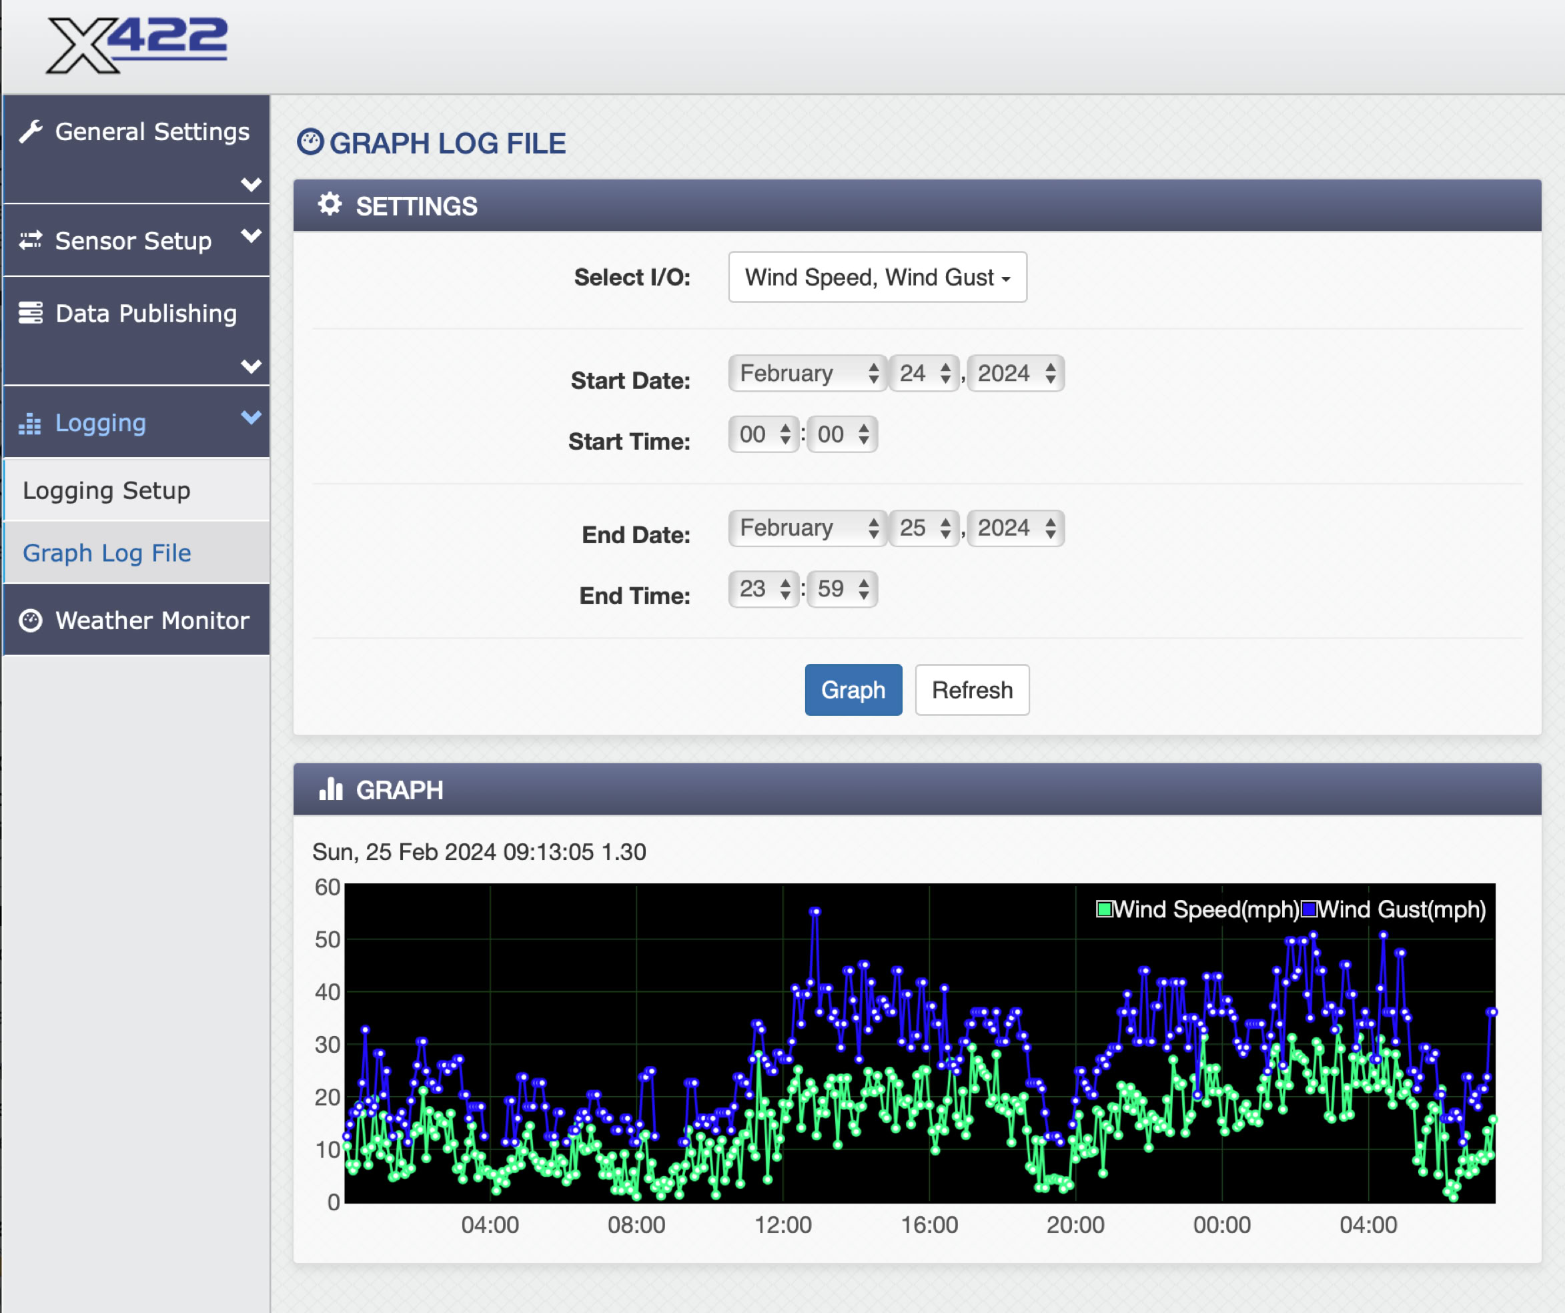Screen dimensions: 1565x1313
Task: Change the End Time minutes selector
Action: click(x=842, y=589)
